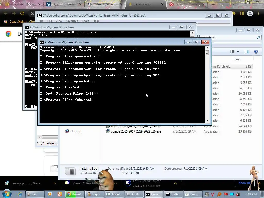Expand the LEGO_ISLANDI.ISO download chevron
The image size is (264, 198).
point(175,183)
